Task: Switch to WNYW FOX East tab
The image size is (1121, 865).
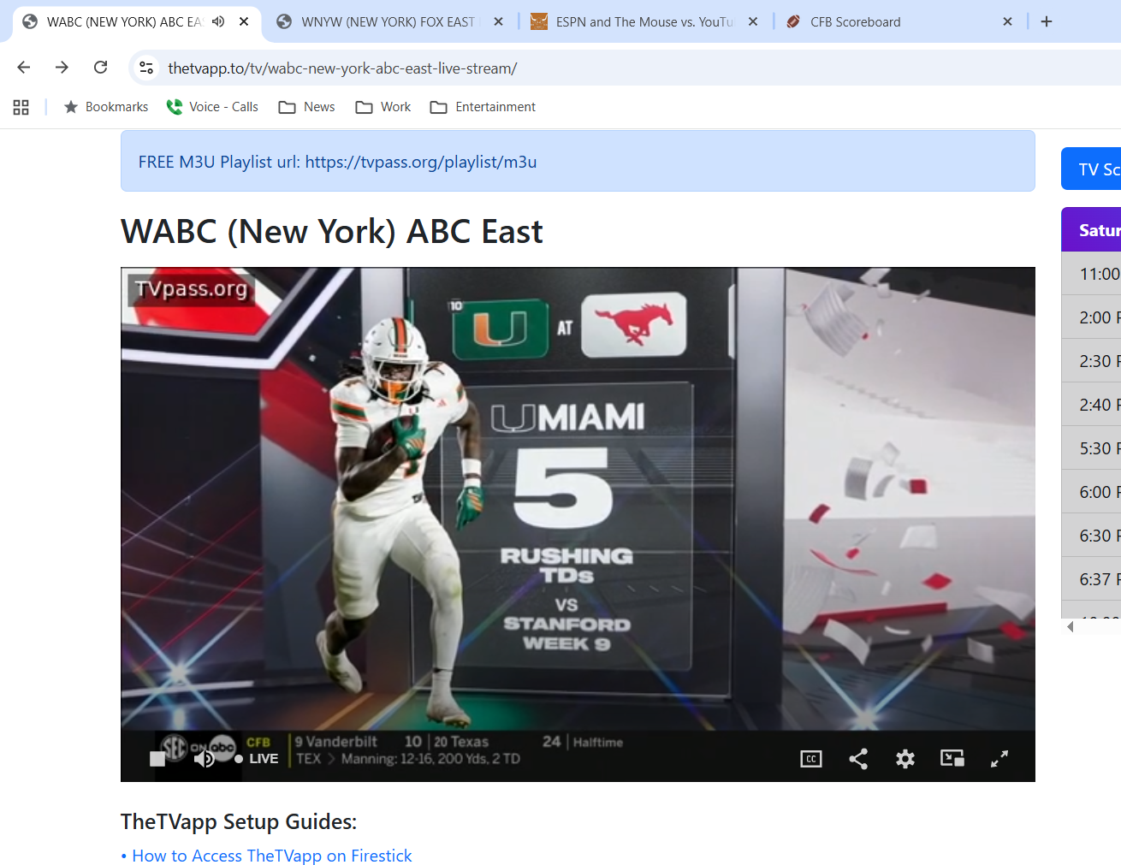Action: (x=387, y=21)
